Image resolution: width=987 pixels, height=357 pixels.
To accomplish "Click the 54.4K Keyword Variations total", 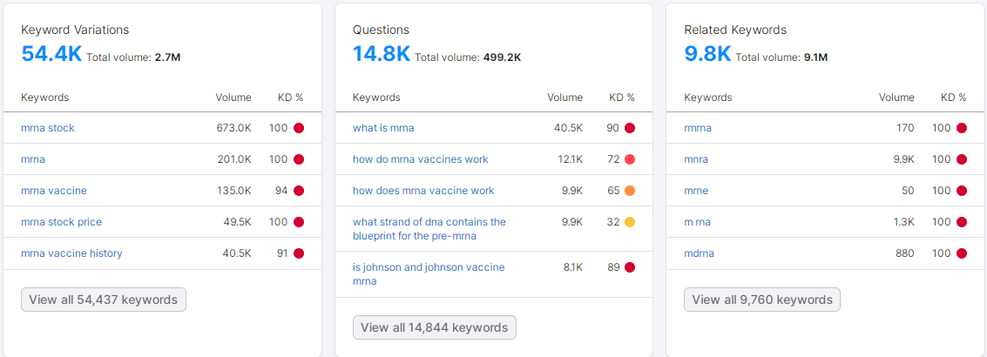I will [x=51, y=54].
